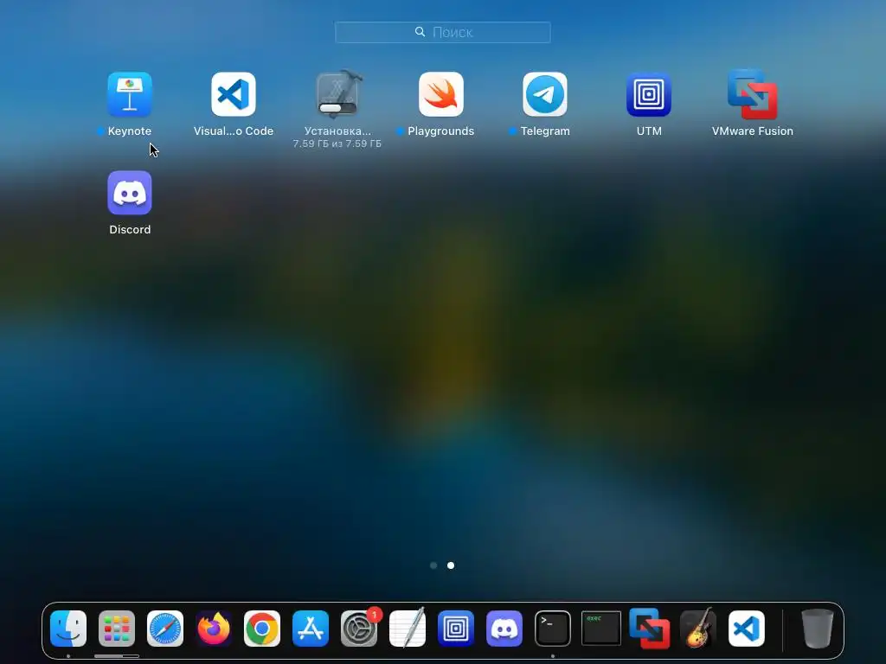
Task: Click '7.59 ГБ из 7.59 ГБ' text
Action: (337, 144)
